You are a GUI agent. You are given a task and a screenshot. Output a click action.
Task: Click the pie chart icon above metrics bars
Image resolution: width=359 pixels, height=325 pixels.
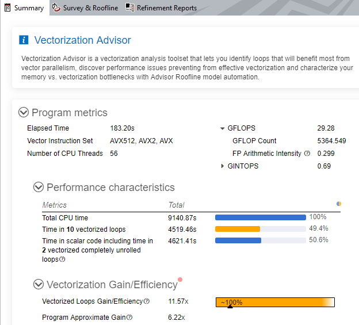point(339,204)
